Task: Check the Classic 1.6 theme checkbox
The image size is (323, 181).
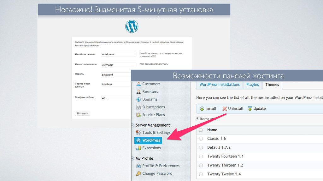Action: pos(201,139)
